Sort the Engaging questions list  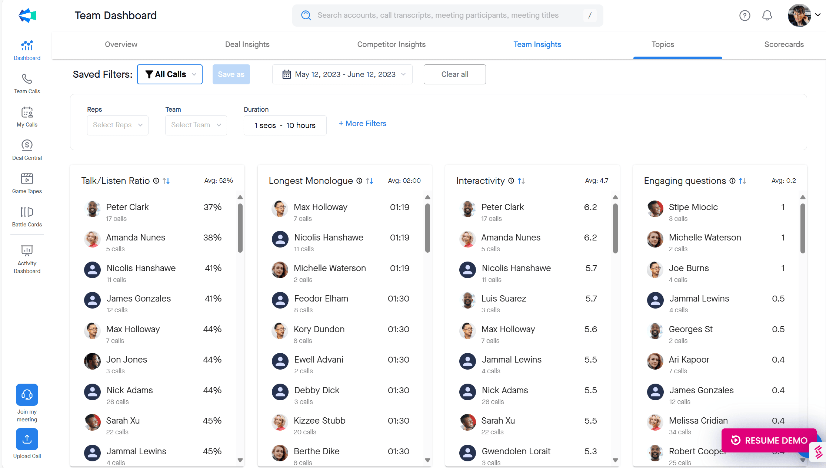pos(742,181)
